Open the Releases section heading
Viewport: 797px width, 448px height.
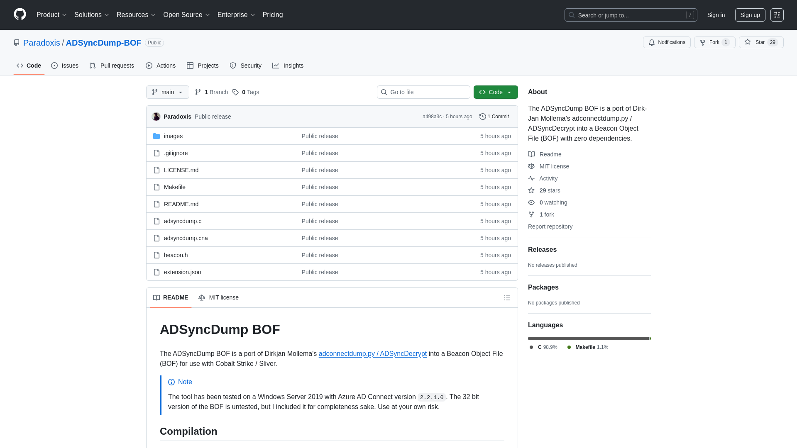542,250
